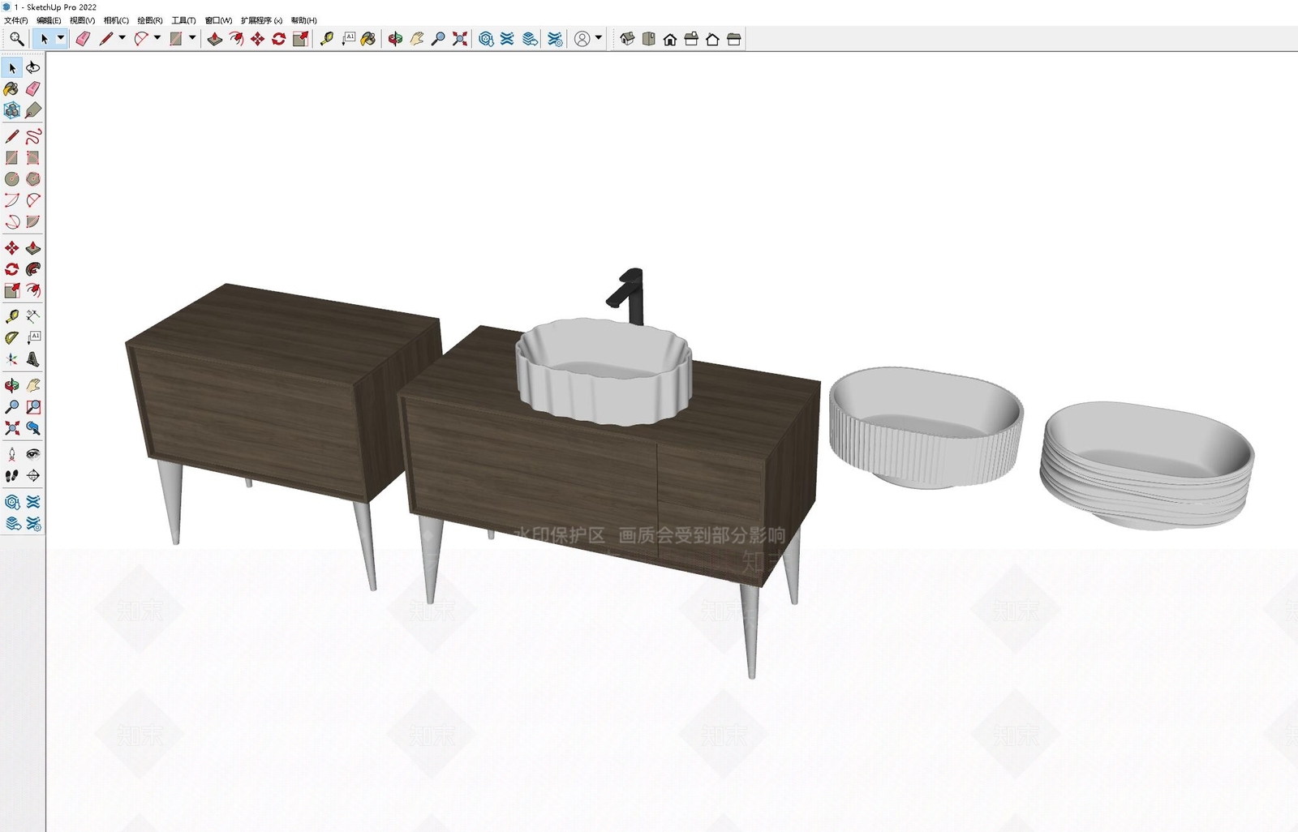The height and width of the screenshot is (832, 1298).
Task: Activate Orbit in the top toolbar
Action: tap(395, 39)
